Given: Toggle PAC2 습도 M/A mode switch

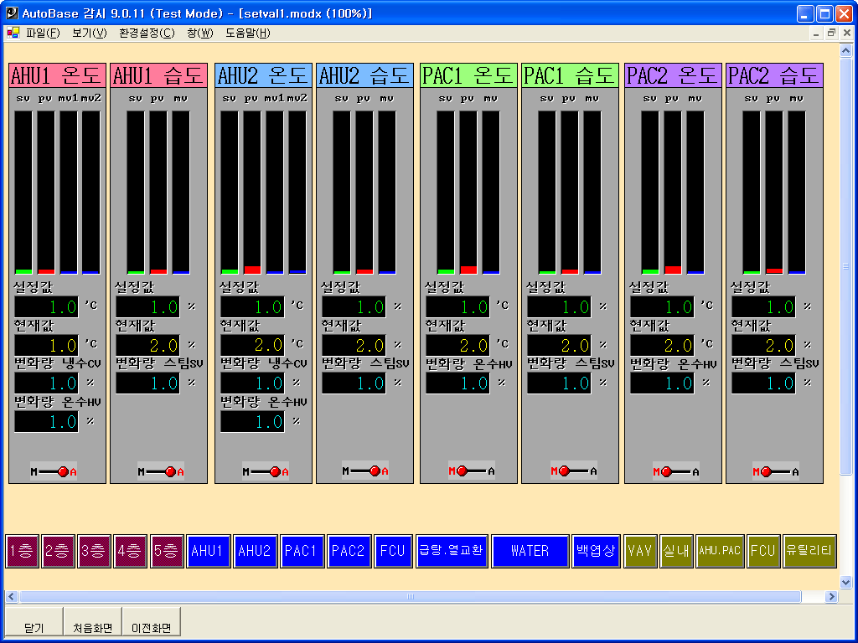Looking at the screenshot, I should coord(776,471).
